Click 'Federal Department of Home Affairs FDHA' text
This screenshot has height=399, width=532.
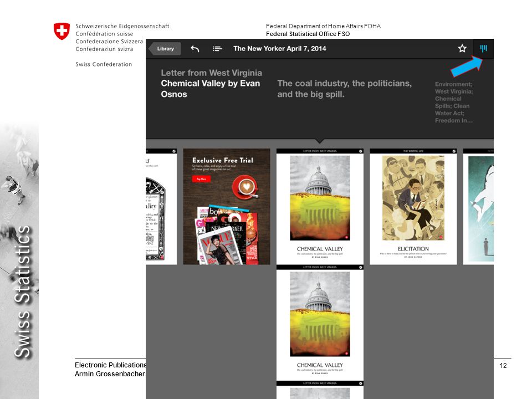pyautogui.click(x=323, y=26)
